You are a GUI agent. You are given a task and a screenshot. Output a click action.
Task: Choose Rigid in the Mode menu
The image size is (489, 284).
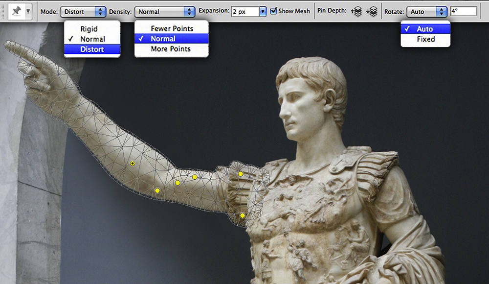point(92,29)
